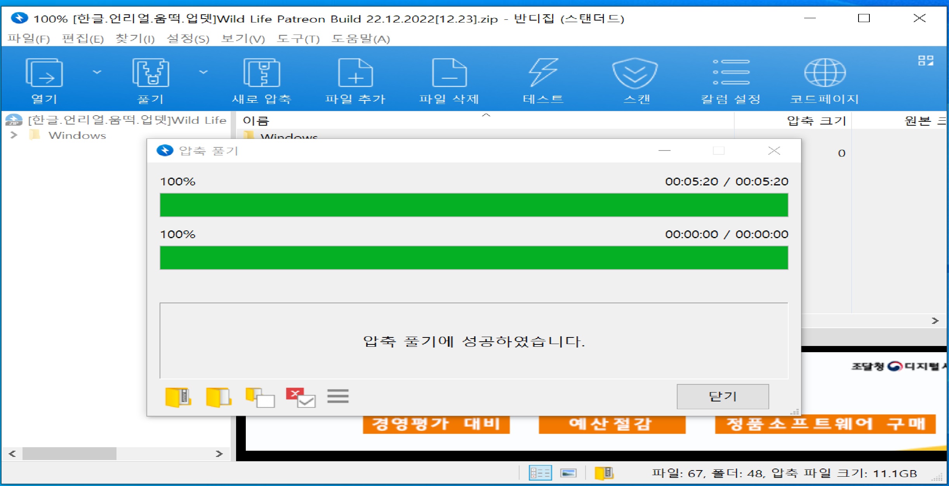Toggle red X checkmark option icon in dialog
949x486 pixels.
pyautogui.click(x=301, y=397)
